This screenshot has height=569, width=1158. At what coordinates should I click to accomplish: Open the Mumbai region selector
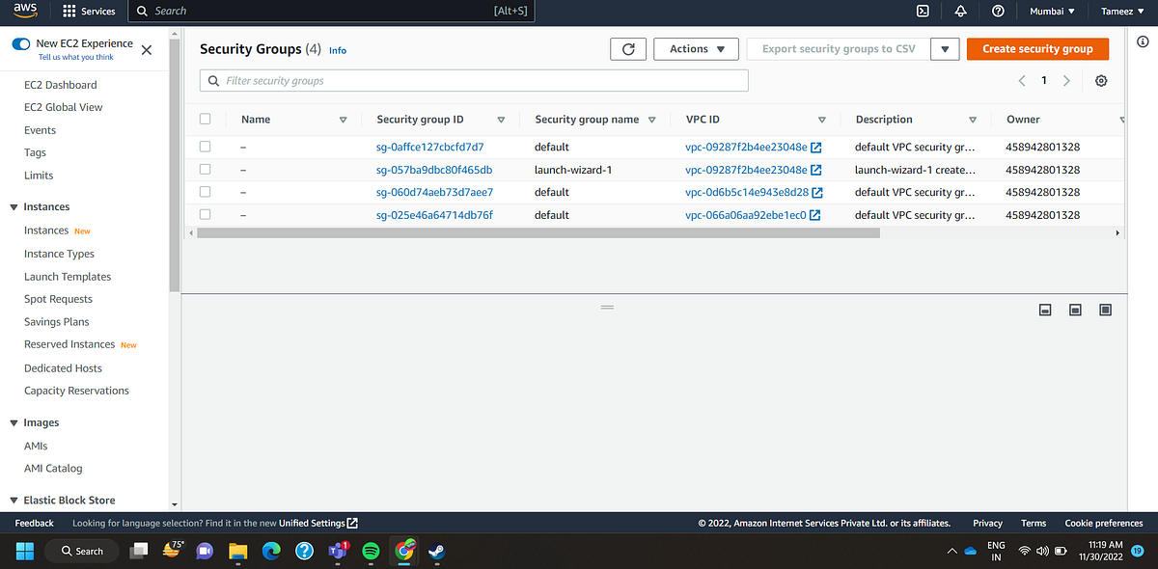coord(1052,11)
